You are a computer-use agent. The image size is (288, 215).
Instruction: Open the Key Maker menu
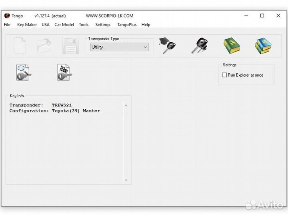pos(27,25)
